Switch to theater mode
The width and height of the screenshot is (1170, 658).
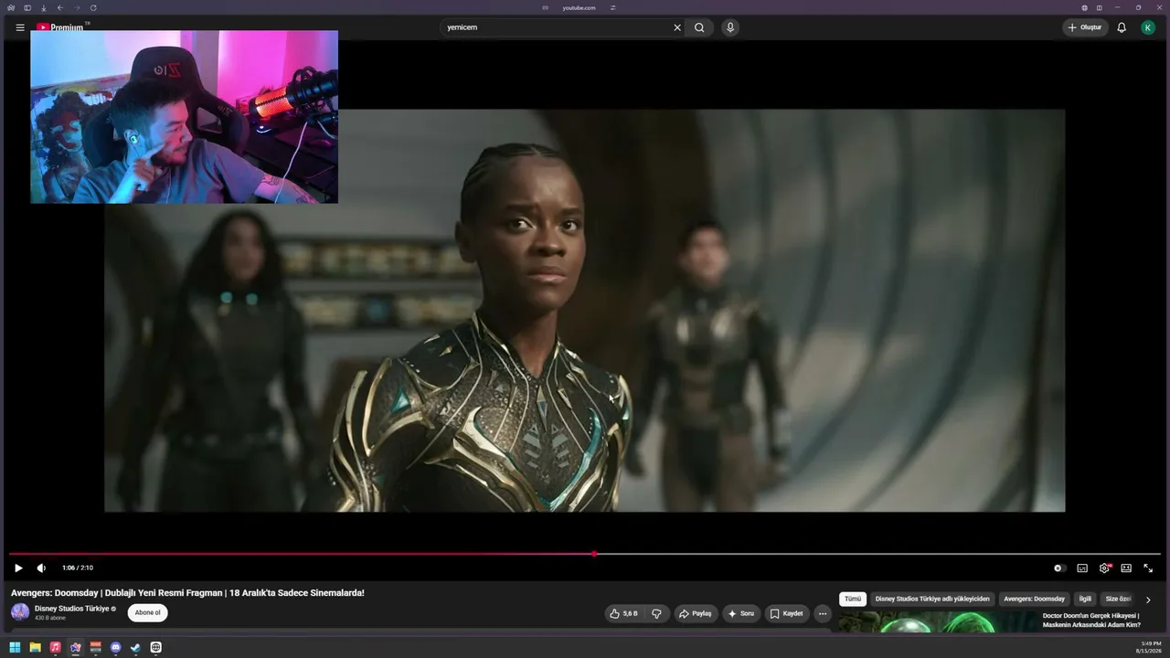[x=1126, y=568]
